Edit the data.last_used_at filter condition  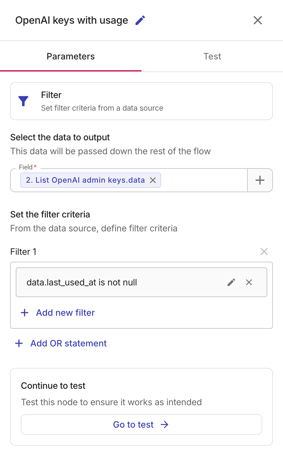pyautogui.click(x=231, y=282)
